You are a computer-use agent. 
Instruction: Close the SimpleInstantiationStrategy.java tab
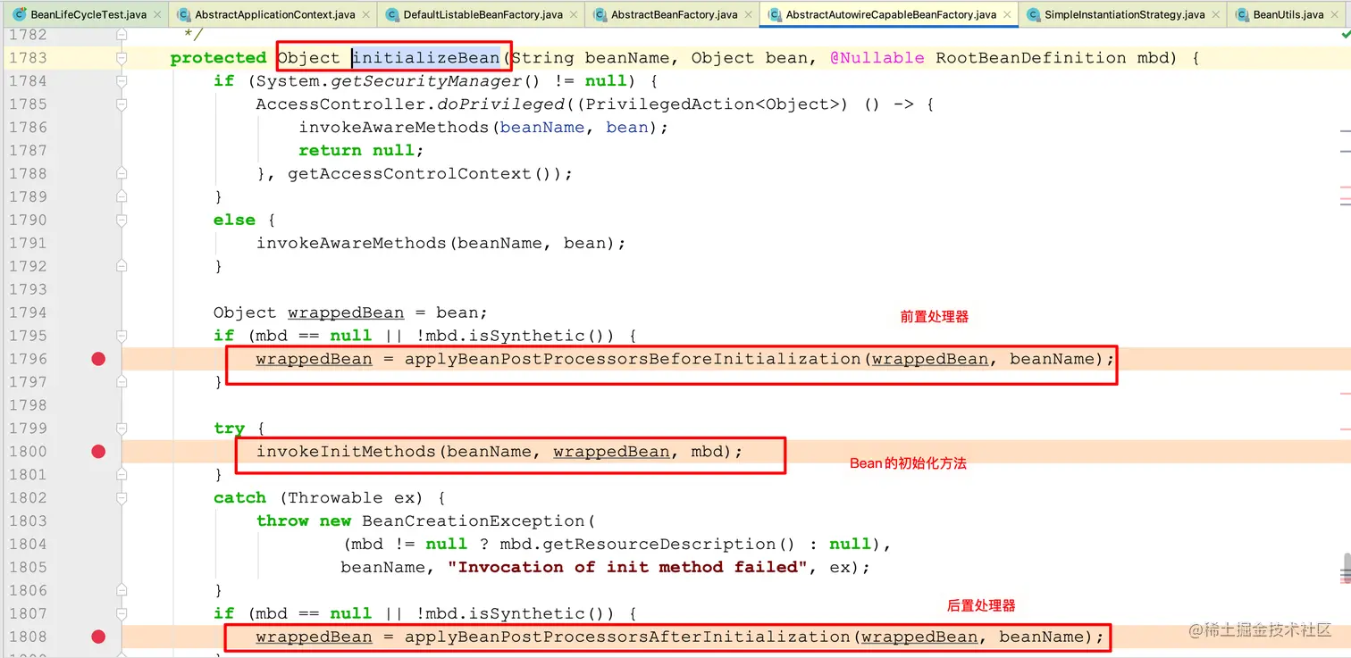pyautogui.click(x=1216, y=15)
